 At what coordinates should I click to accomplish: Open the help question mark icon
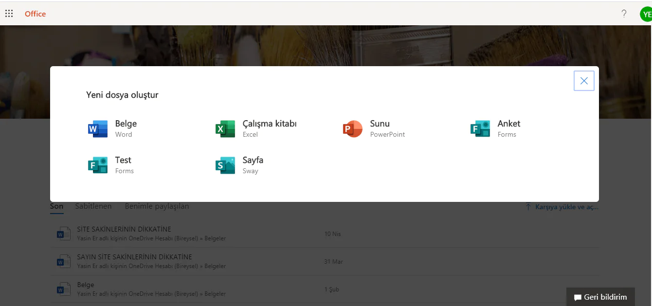(x=624, y=14)
